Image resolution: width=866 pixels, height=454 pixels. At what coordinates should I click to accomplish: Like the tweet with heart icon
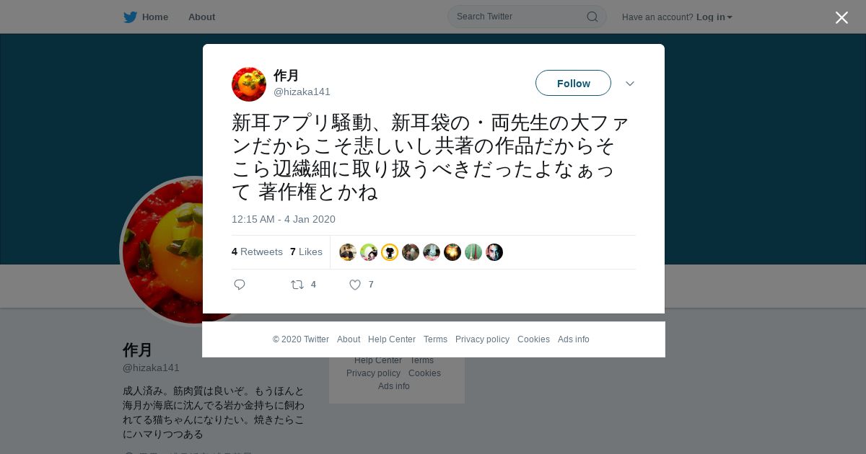coord(355,285)
